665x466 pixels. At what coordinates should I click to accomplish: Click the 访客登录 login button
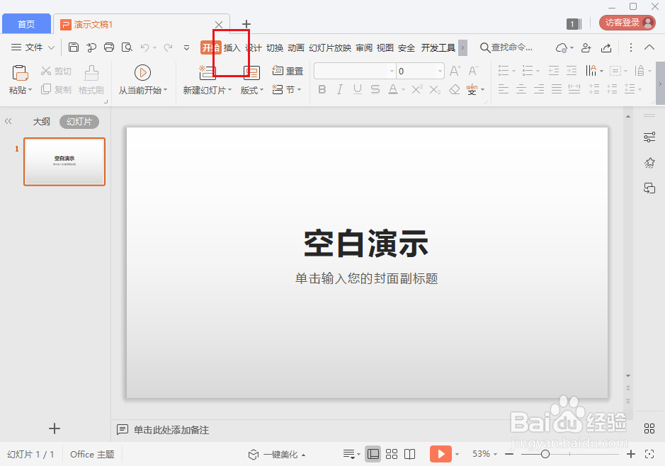(626, 22)
